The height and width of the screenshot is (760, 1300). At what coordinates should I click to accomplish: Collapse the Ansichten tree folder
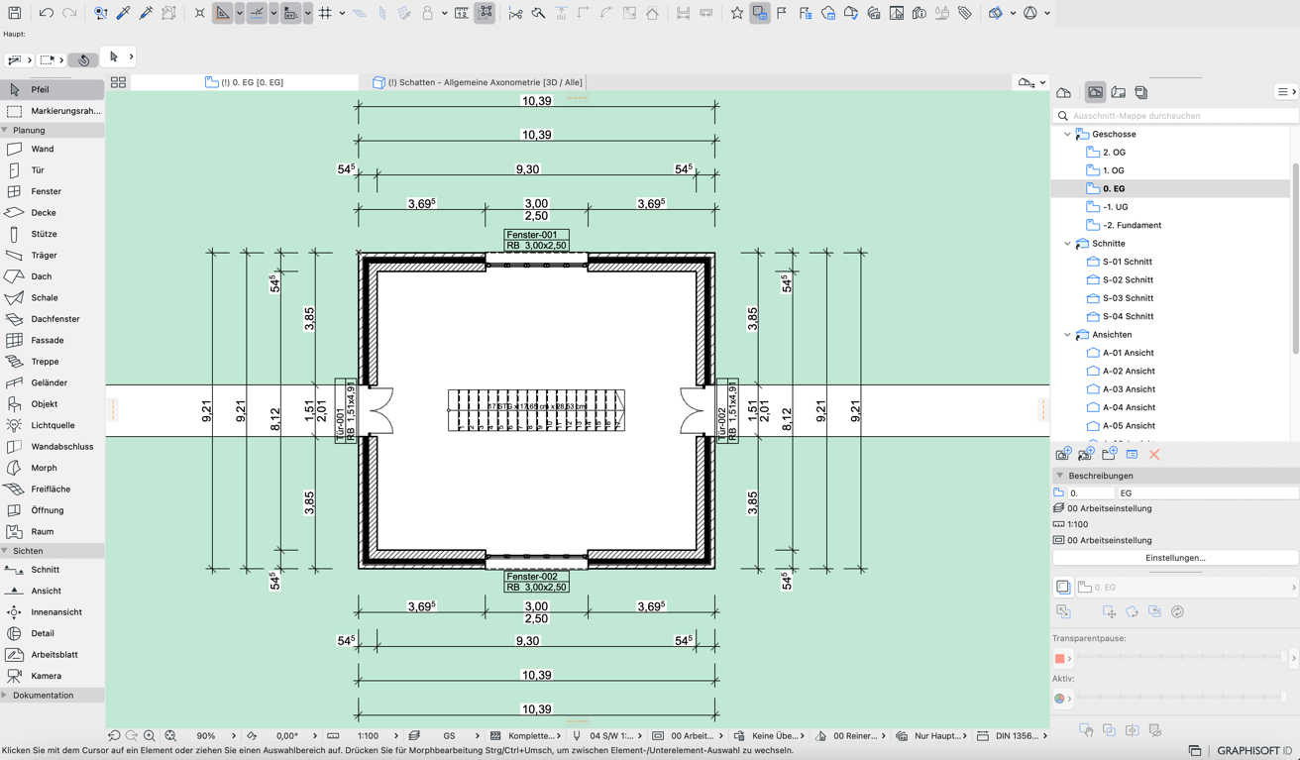(x=1067, y=335)
